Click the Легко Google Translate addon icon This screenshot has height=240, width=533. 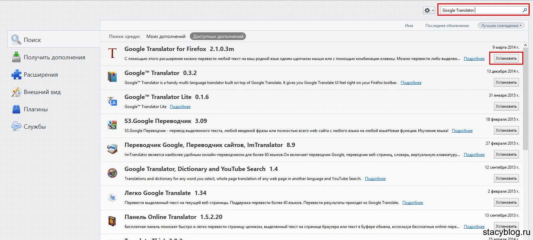click(x=112, y=197)
